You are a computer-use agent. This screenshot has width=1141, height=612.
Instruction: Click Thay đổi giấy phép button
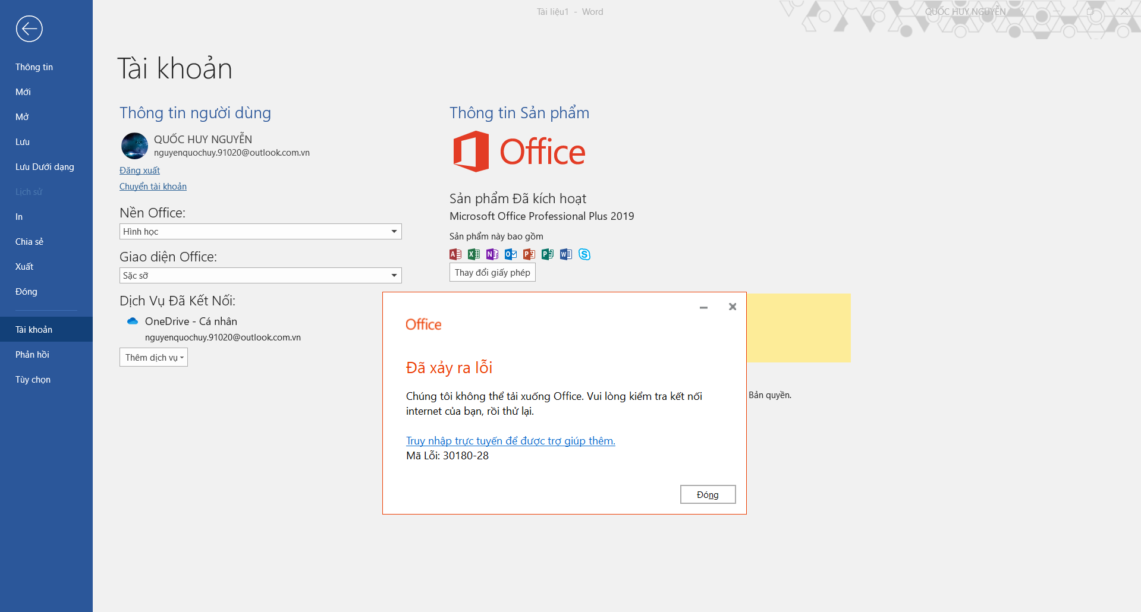click(x=492, y=272)
